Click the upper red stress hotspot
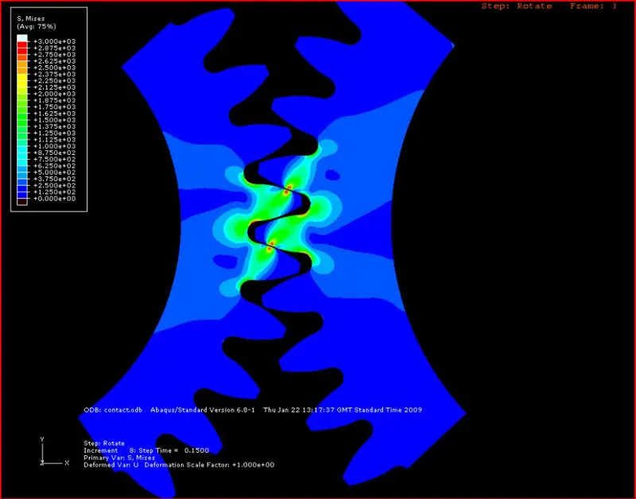 tap(289, 189)
